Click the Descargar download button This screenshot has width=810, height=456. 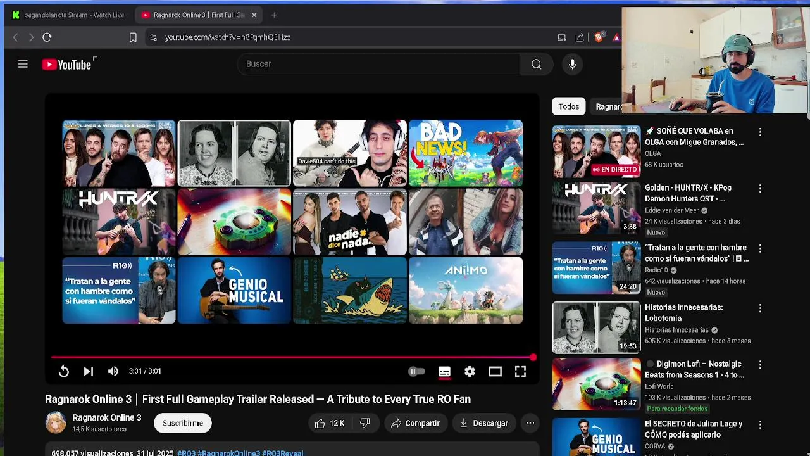point(483,423)
